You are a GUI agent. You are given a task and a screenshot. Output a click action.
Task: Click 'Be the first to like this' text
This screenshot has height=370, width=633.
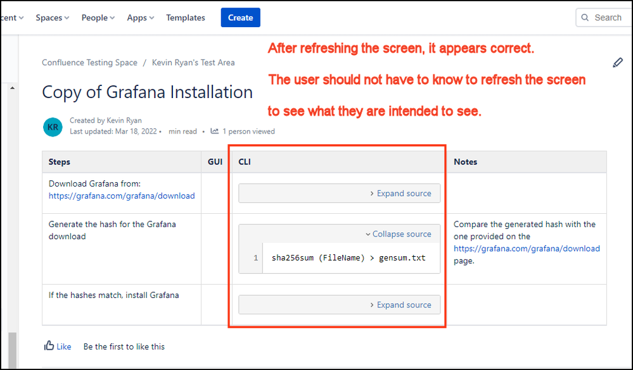point(124,347)
